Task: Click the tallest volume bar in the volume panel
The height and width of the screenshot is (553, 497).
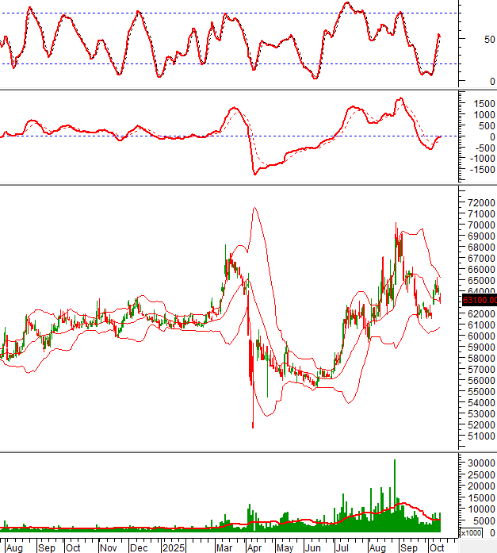Action: 394,492
